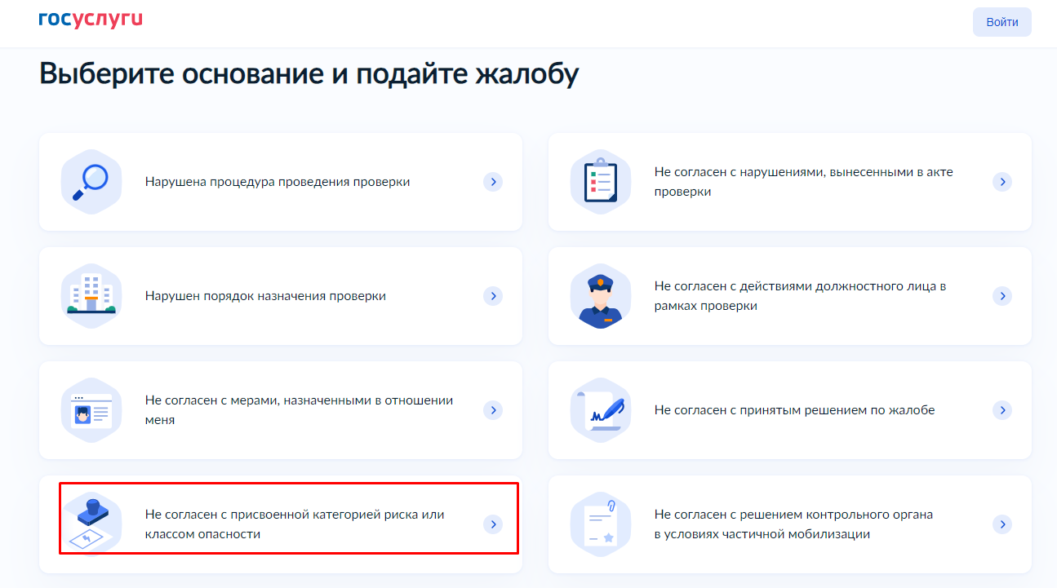The image size is (1057, 588).
Task: Click the paperclip document icon for mobilization decision
Action: (601, 524)
